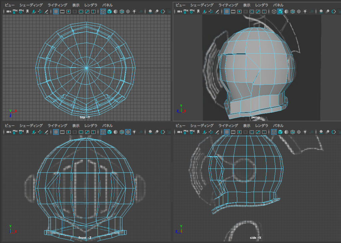Image resolution: width=341 pixels, height=243 pixels.
Task: Click Grease Pencil icon in front view panel
Action: [x=46, y=132]
